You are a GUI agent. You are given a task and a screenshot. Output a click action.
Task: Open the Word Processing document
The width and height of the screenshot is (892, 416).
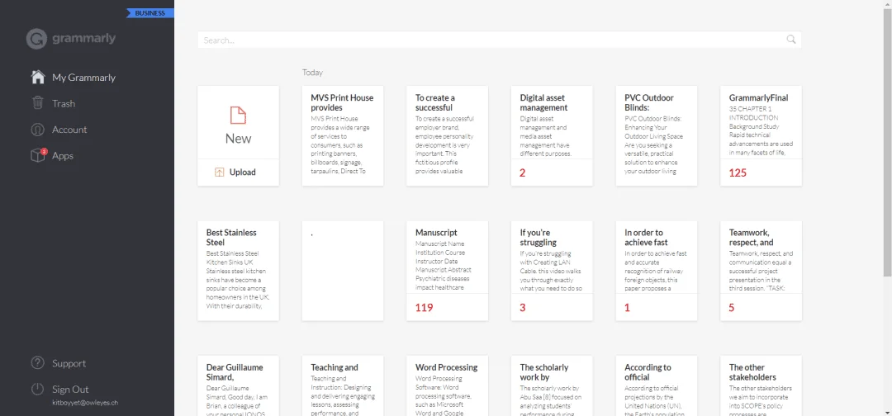(x=447, y=386)
